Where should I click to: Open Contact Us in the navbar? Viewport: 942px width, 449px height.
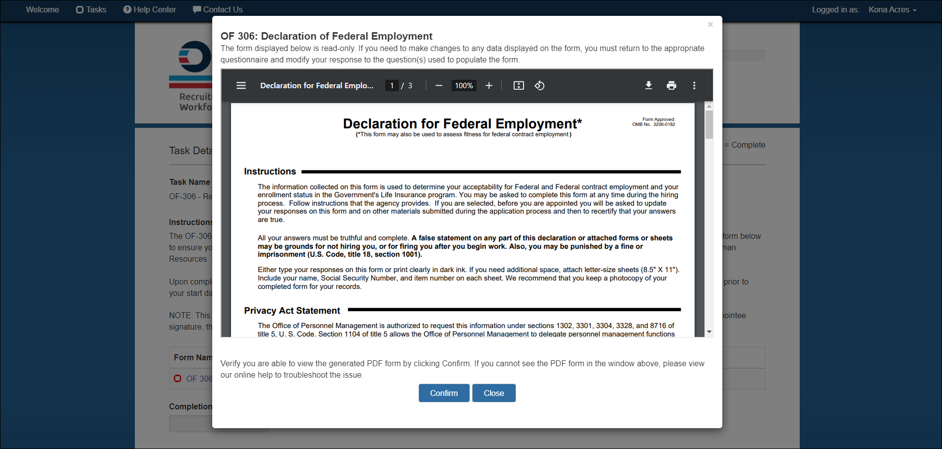pyautogui.click(x=218, y=9)
